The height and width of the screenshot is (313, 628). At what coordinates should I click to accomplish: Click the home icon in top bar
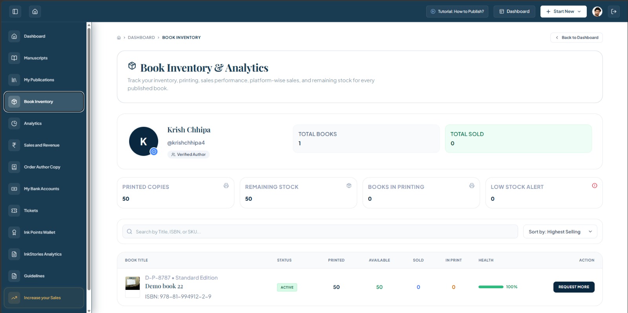tap(35, 11)
